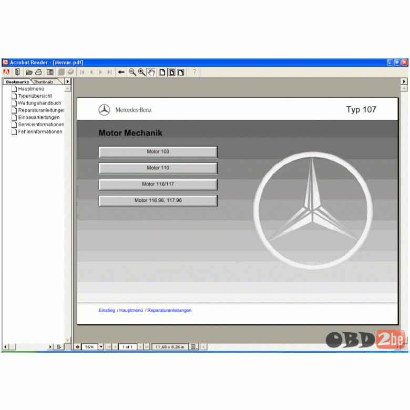The image size is (410, 410).
Task: Open the Wartungshandbuch bookmark
Action: [x=39, y=103]
